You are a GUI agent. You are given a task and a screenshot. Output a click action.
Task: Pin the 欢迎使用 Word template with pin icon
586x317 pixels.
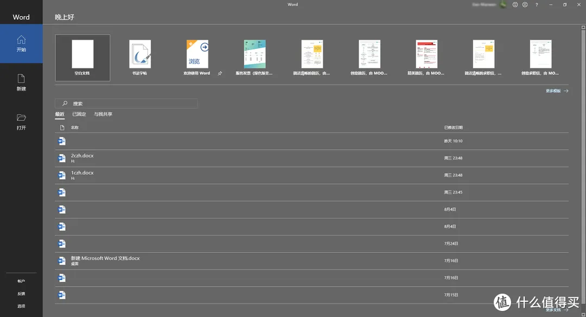(220, 73)
